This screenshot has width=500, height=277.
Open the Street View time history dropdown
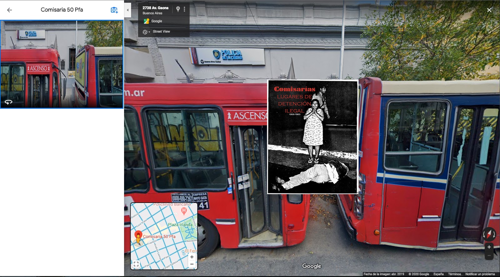coord(146,32)
